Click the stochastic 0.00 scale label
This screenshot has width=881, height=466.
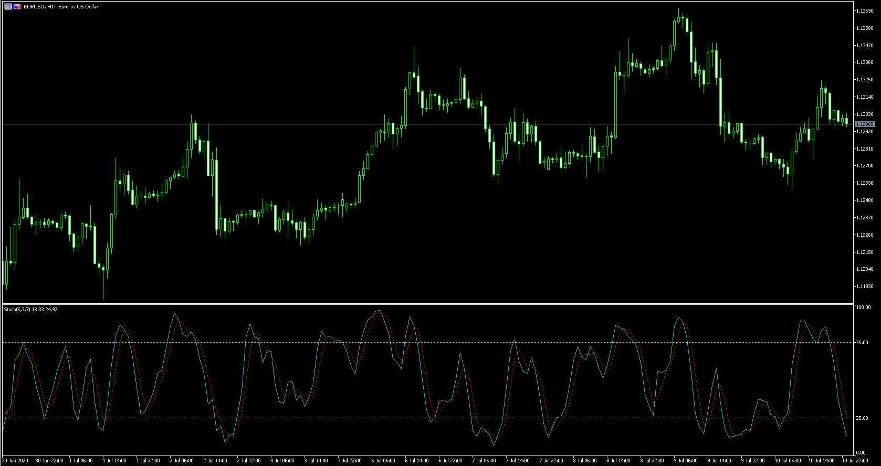pyautogui.click(x=861, y=453)
